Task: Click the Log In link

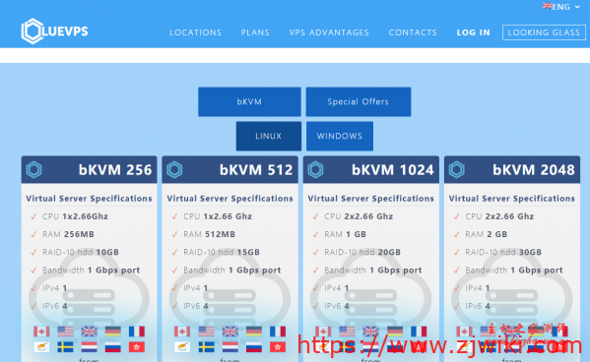Action: point(474,32)
